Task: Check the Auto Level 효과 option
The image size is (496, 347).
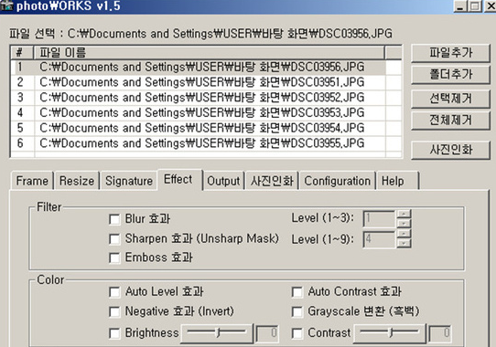Action: pos(114,292)
